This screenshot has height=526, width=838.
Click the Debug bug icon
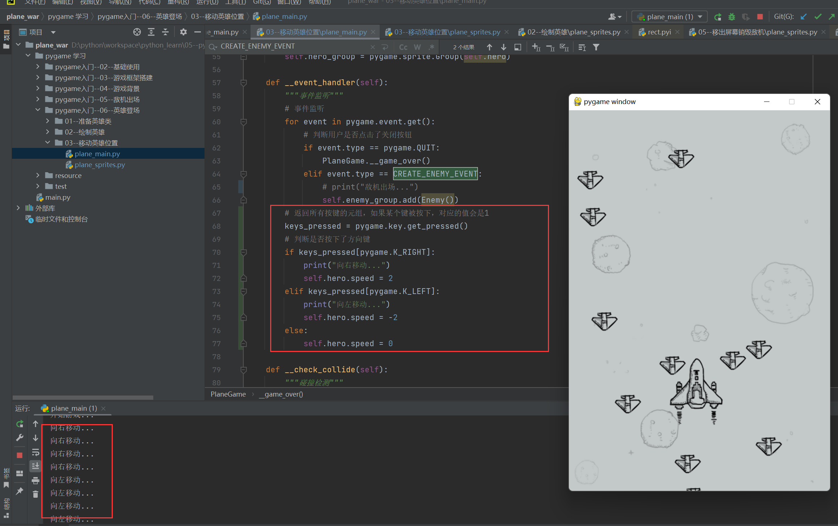(732, 17)
